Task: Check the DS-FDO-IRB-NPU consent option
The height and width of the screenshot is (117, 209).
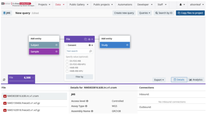Action: (67, 65)
